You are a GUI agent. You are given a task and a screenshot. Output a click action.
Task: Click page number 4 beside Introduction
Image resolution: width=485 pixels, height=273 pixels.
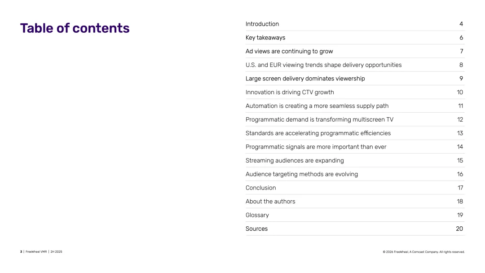pos(461,24)
